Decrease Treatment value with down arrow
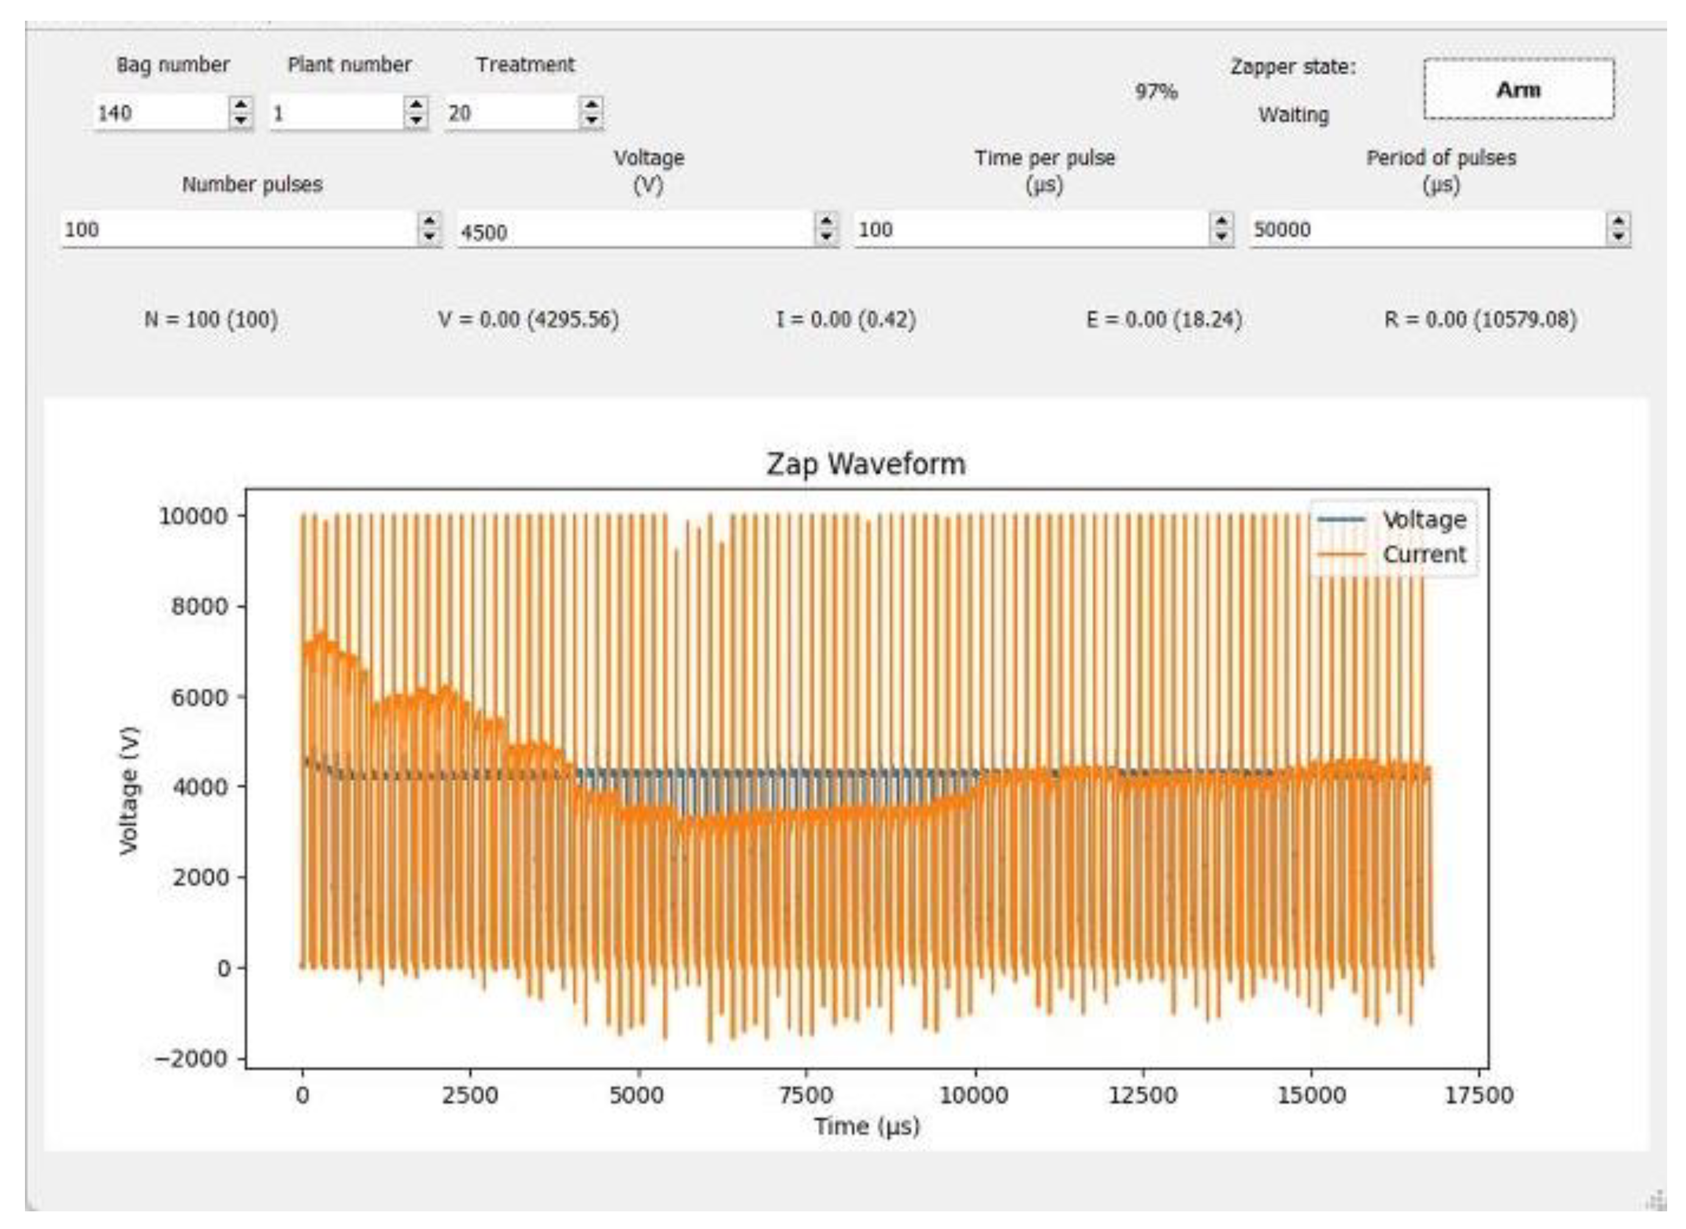The image size is (1686, 1229). pyautogui.click(x=591, y=121)
